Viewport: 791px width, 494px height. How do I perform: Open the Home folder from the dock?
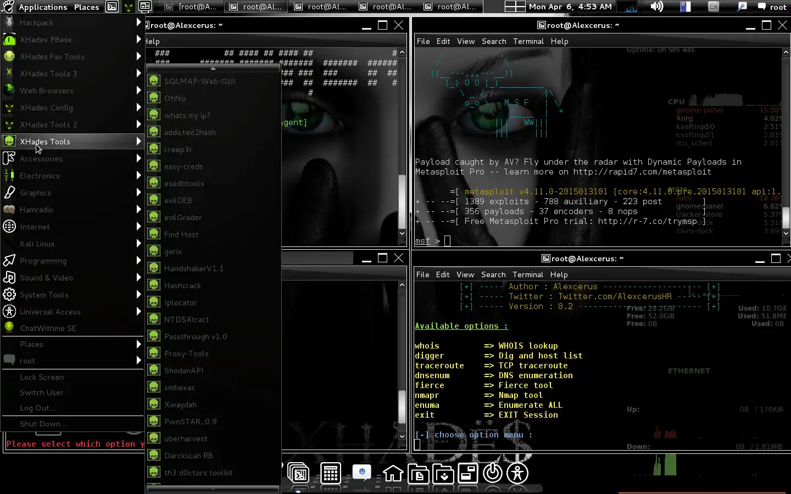pyautogui.click(x=393, y=473)
